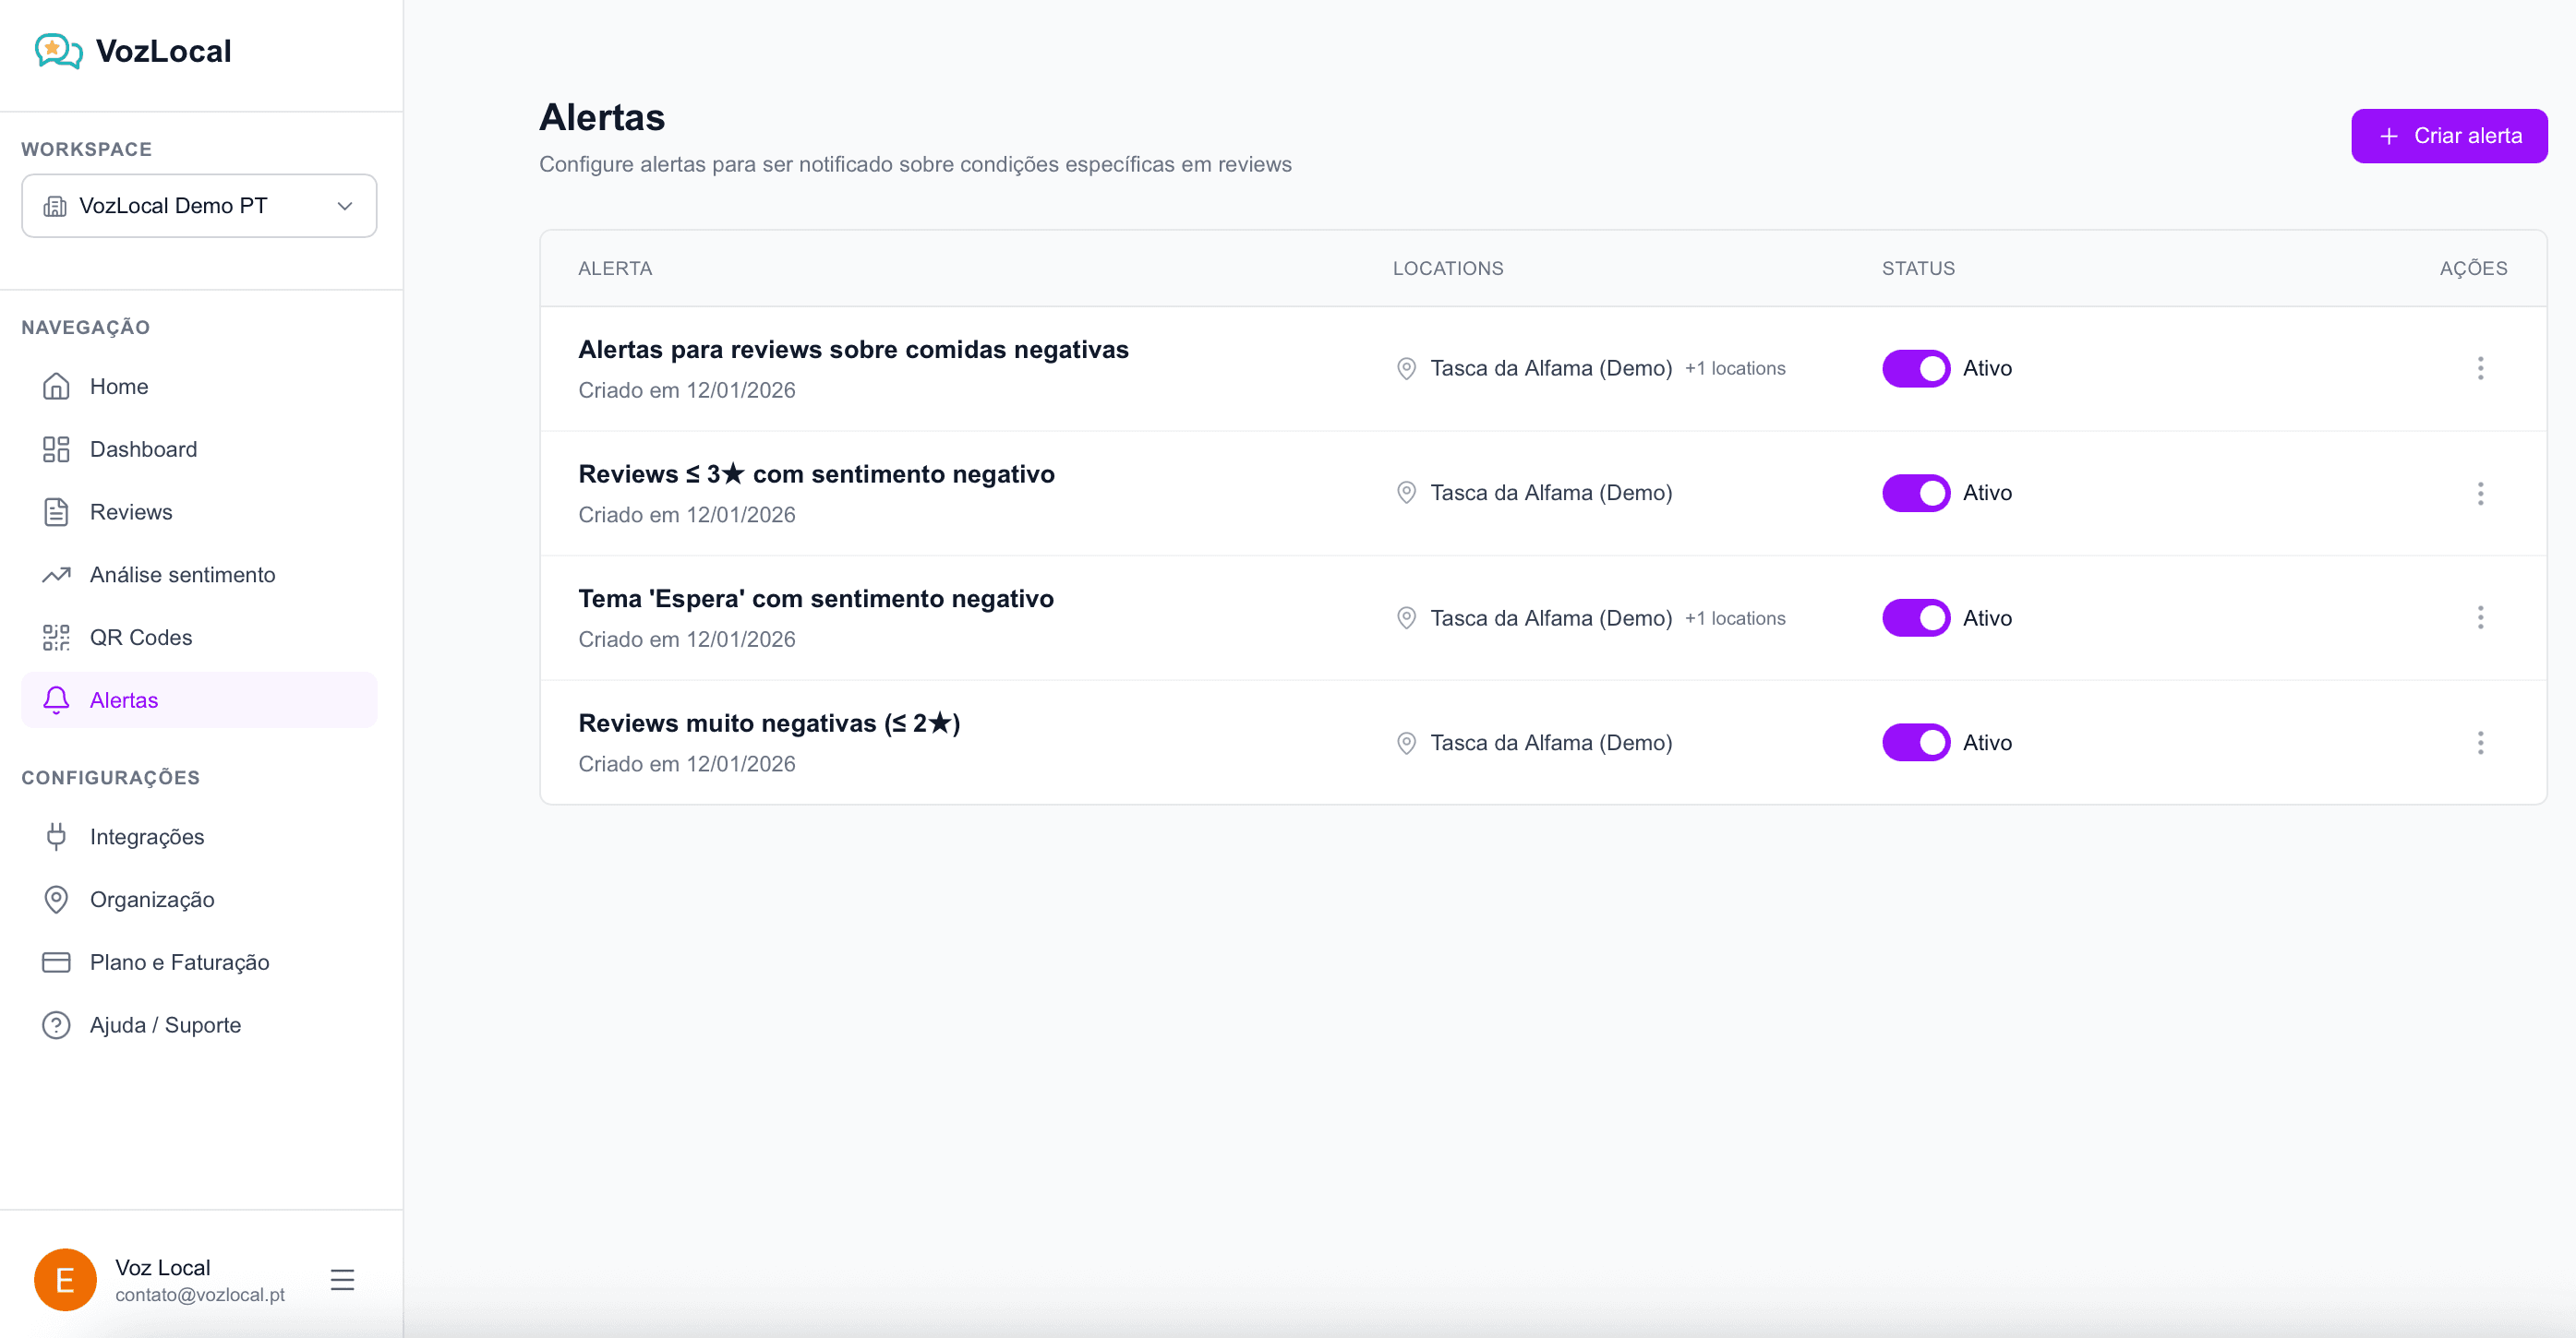2576x1338 pixels.
Task: Click the Dashboard grid icon
Action: 56,449
